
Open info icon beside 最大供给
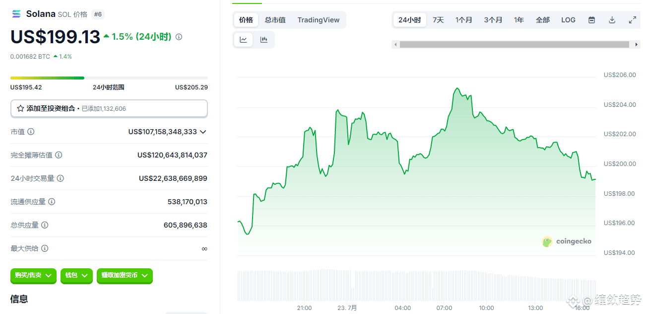(x=45, y=248)
